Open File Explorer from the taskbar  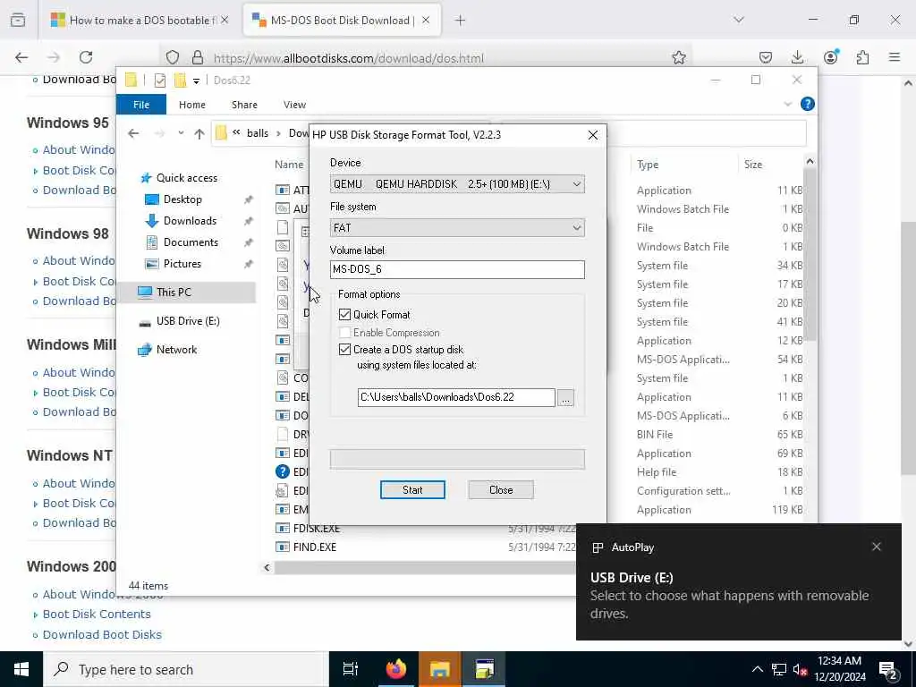(440, 669)
